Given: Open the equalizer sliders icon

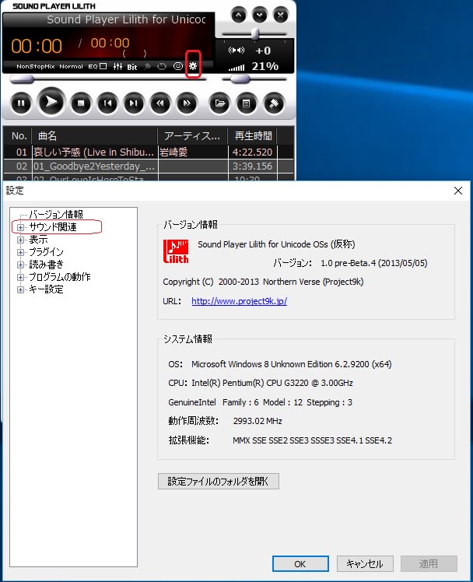Looking at the screenshot, I should point(117,67).
